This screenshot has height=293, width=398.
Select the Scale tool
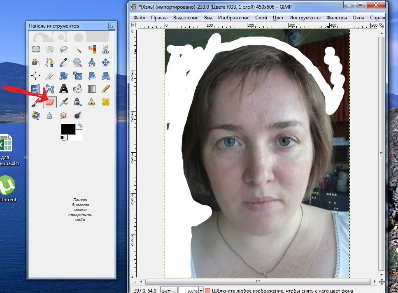tap(78, 76)
